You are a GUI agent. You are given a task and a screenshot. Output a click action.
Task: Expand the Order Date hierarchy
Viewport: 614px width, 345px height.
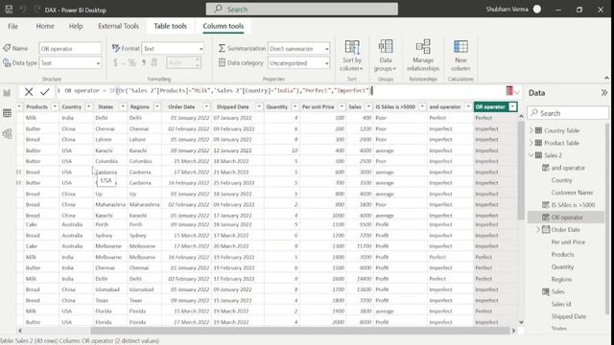538,230
